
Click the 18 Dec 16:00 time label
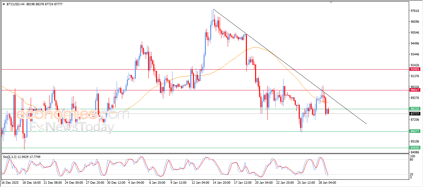coord(32,182)
